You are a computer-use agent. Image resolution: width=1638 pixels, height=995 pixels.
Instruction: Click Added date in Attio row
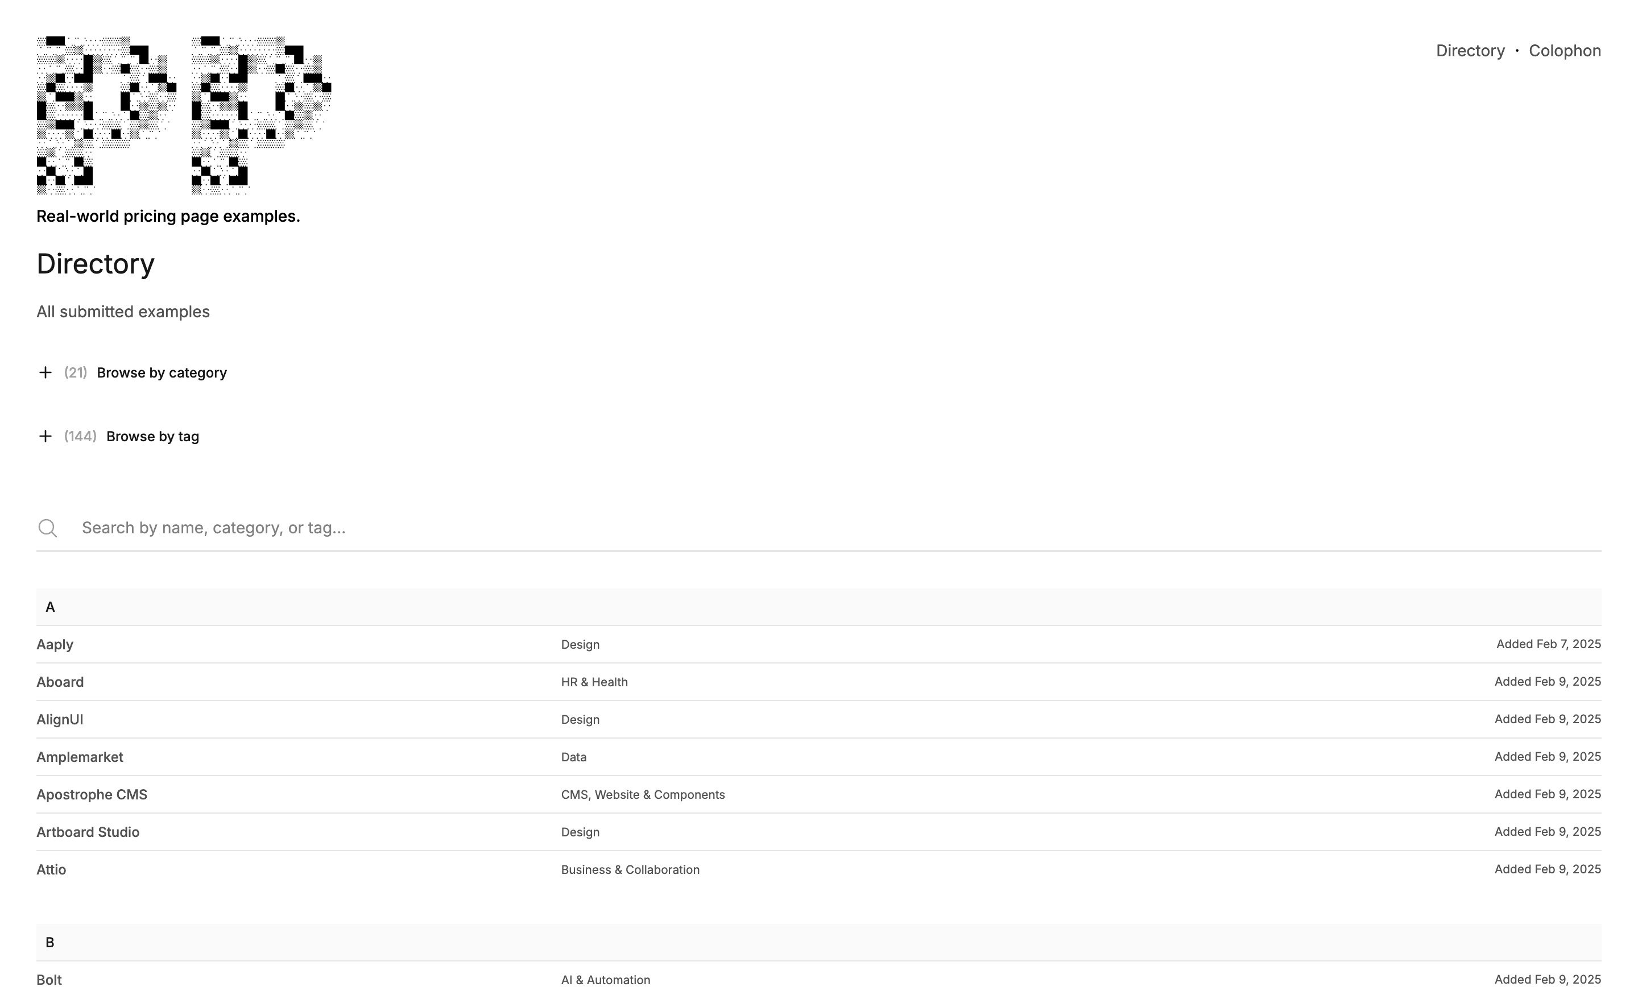pyautogui.click(x=1548, y=869)
